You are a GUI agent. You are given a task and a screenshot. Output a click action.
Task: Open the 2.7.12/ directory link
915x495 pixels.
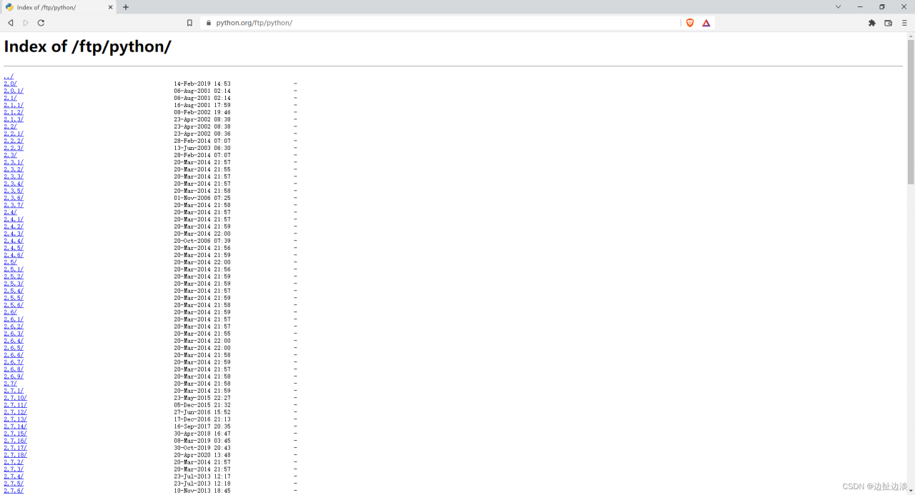click(15, 412)
